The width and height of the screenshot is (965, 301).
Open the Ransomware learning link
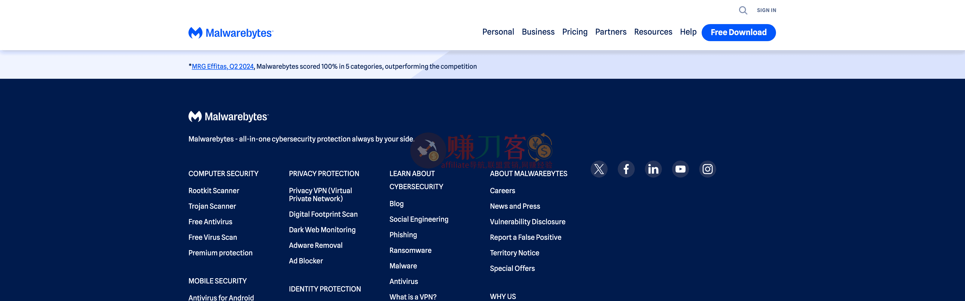point(410,250)
